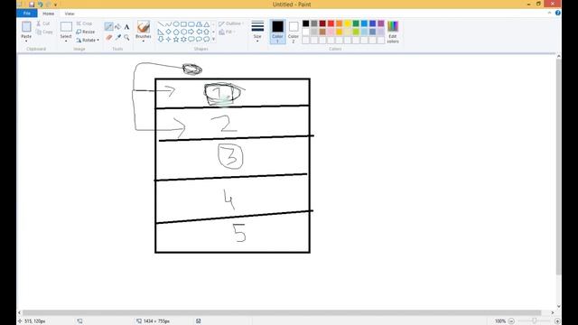
Task: Pick the red color swatch
Action: [x=331, y=23]
